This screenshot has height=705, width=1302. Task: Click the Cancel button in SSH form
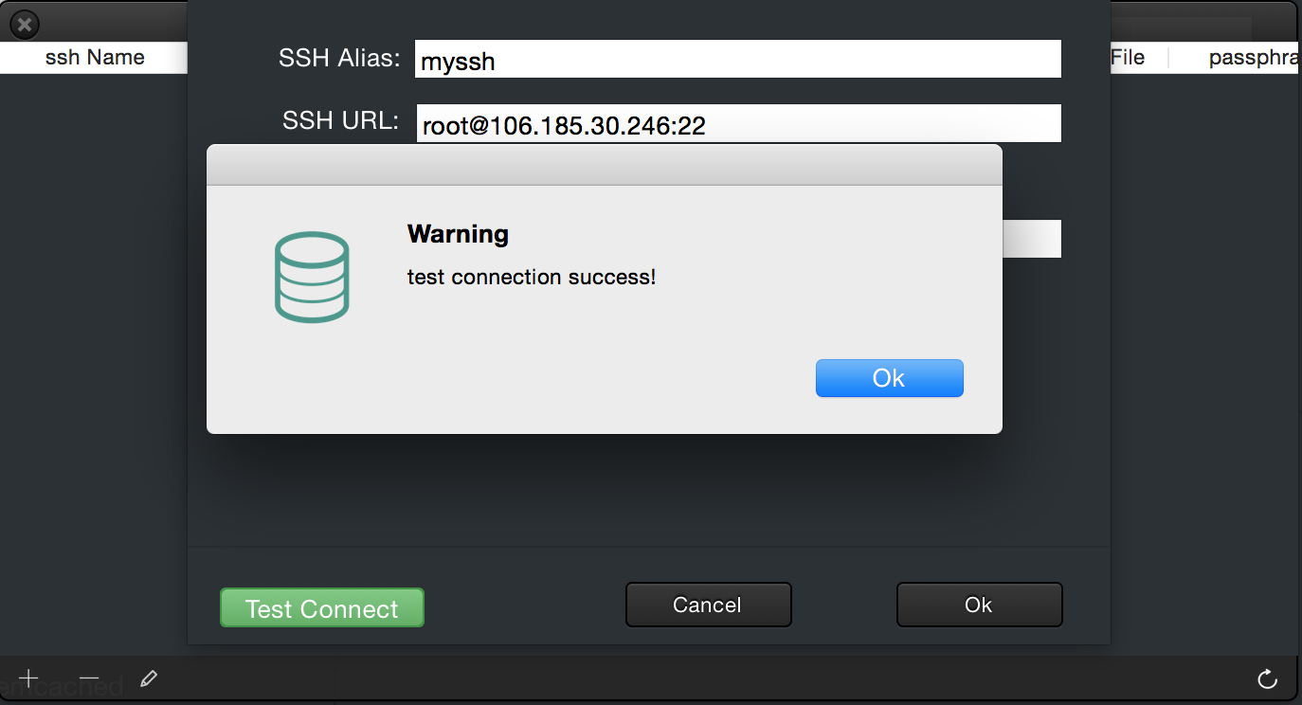[x=708, y=605]
